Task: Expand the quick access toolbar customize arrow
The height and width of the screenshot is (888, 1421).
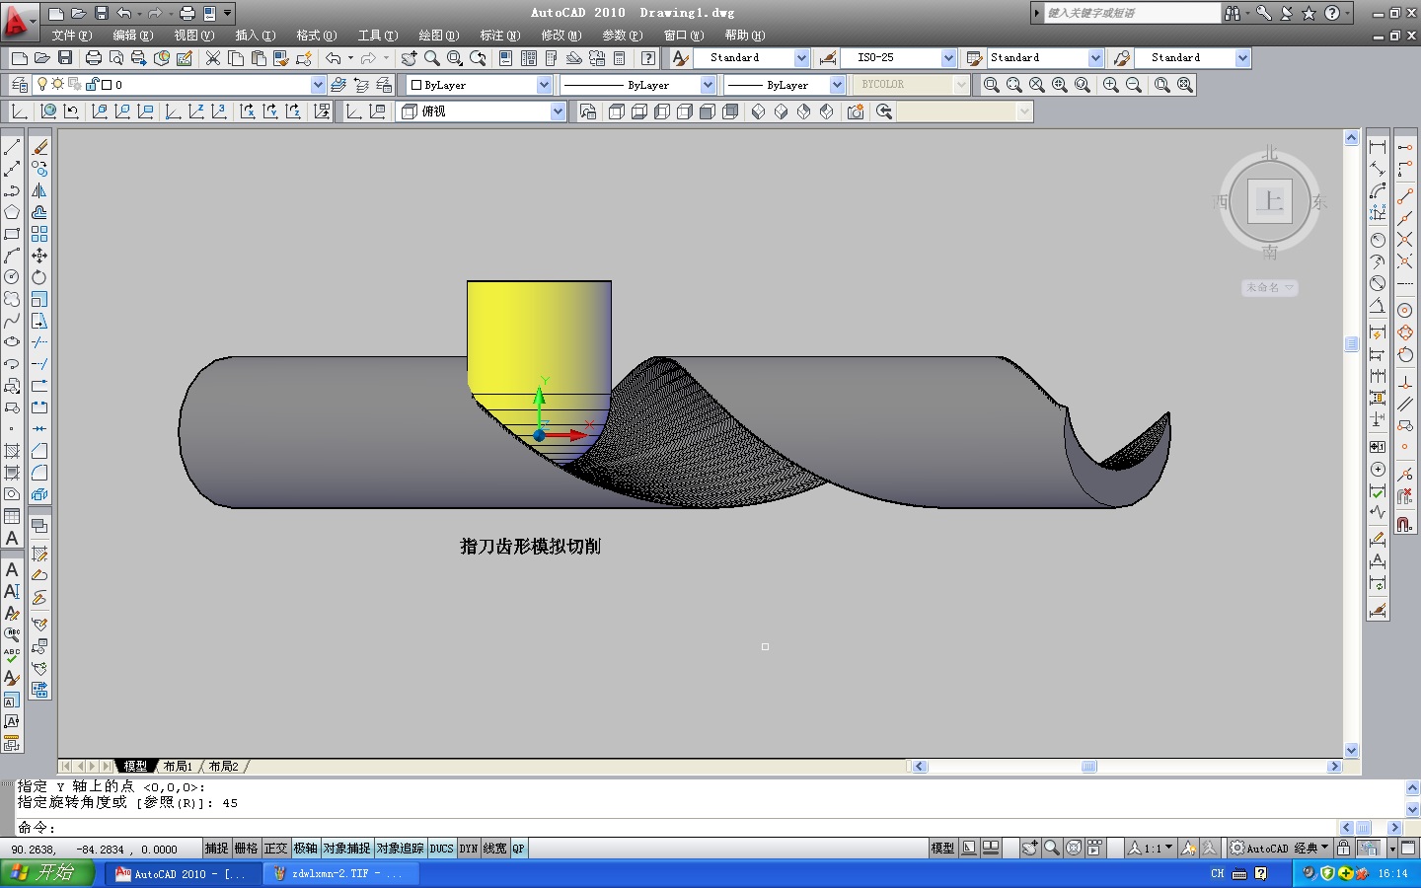Action: click(228, 13)
